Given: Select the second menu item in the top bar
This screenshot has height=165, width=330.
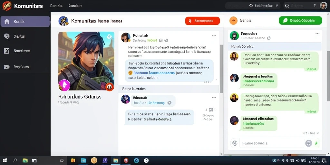Looking at the screenshot, I should 75,6.
